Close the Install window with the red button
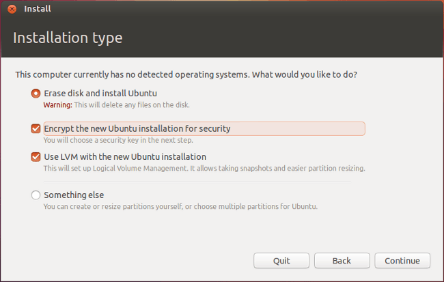444x282 pixels. pyautogui.click(x=11, y=10)
